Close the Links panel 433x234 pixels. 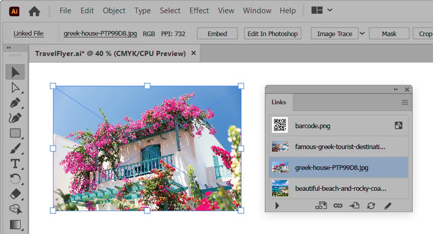407,89
